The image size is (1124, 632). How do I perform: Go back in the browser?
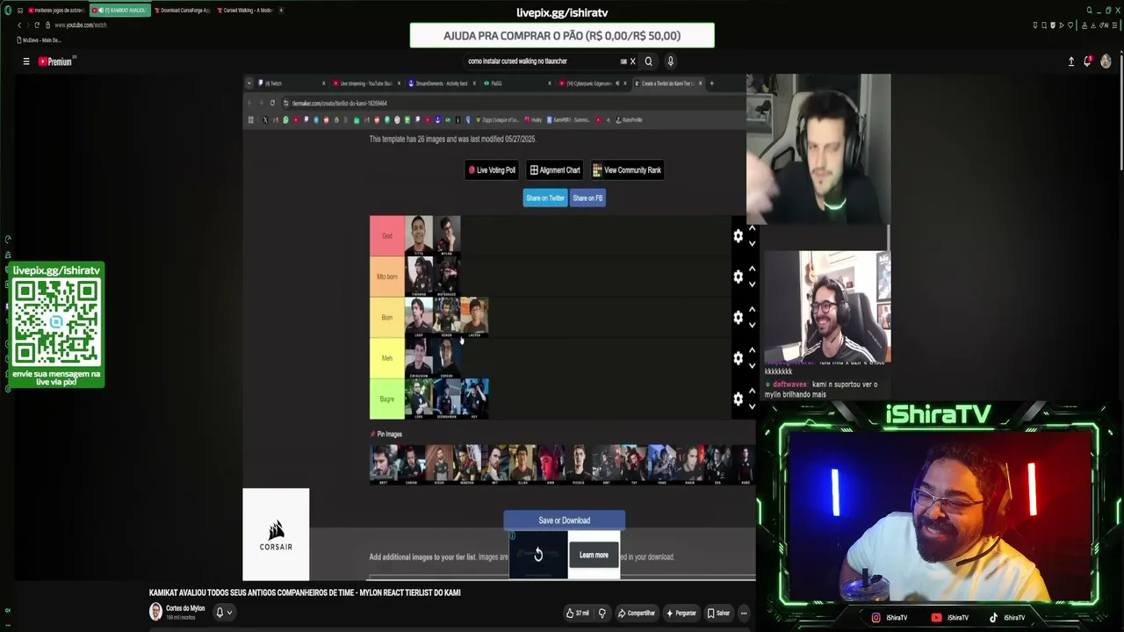(19, 25)
